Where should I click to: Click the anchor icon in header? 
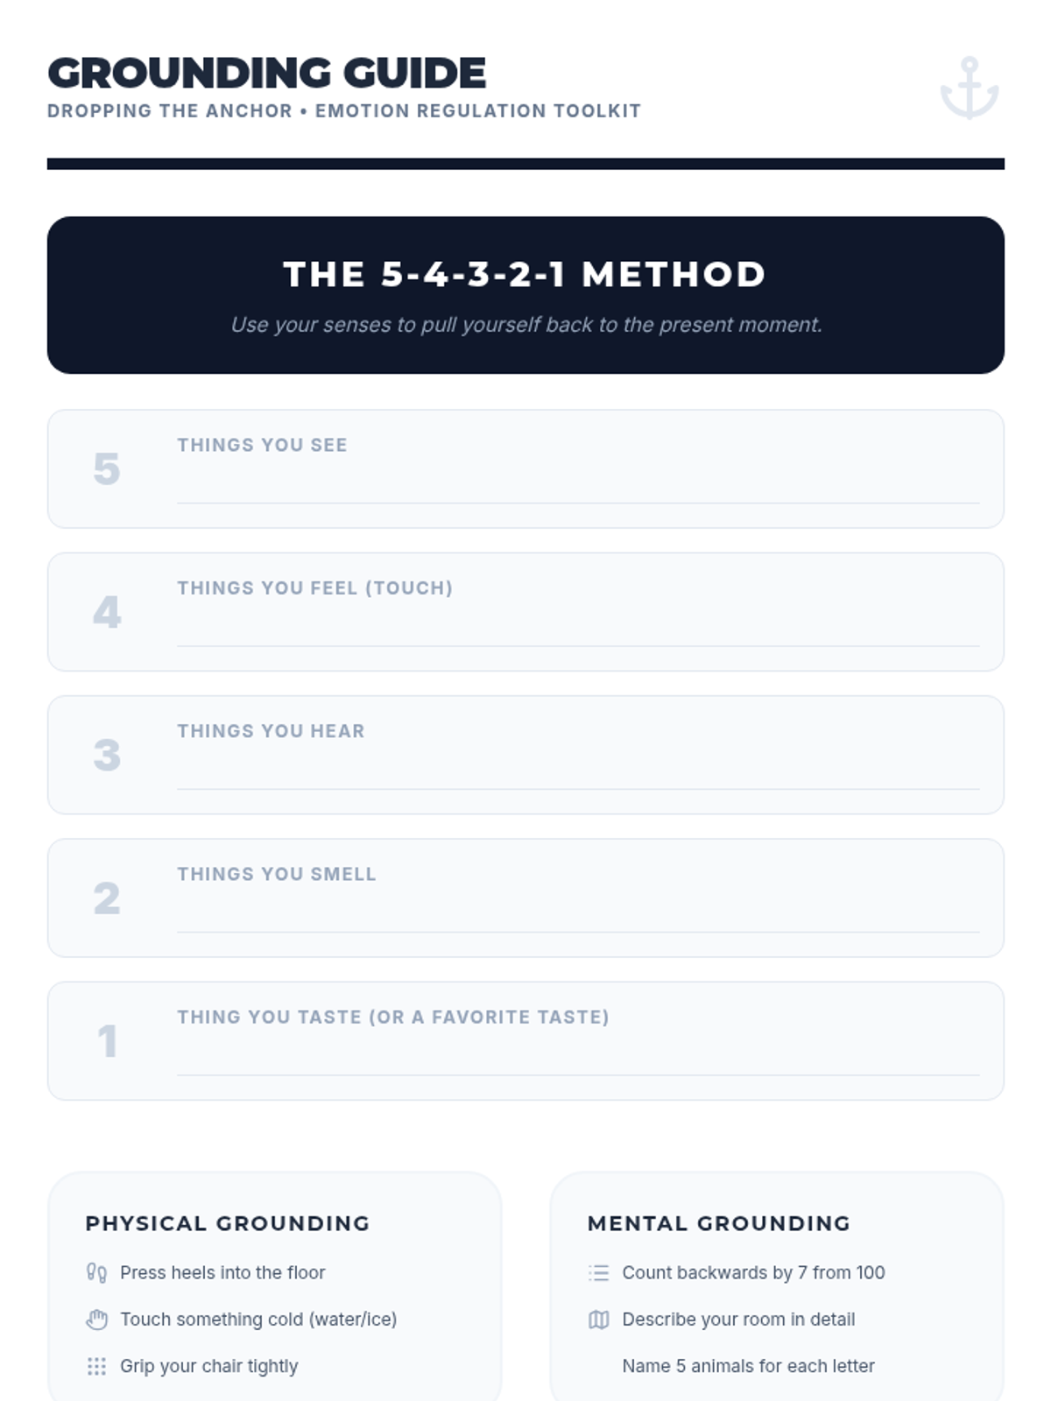(970, 88)
